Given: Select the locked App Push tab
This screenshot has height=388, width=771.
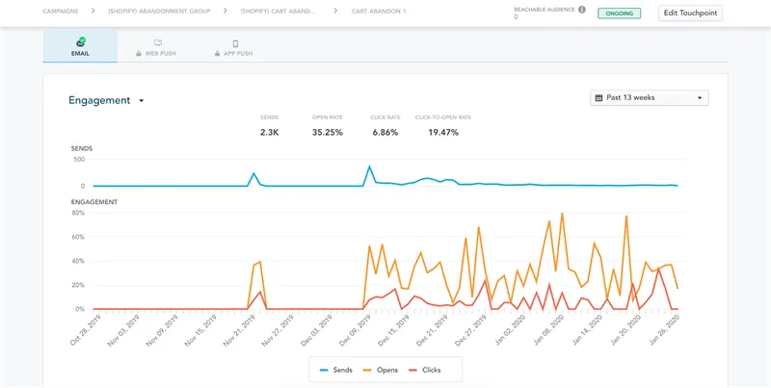Looking at the screenshot, I should 234,46.
